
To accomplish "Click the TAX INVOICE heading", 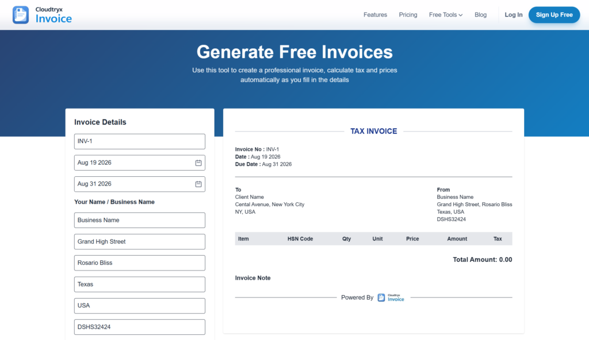I will pos(374,132).
